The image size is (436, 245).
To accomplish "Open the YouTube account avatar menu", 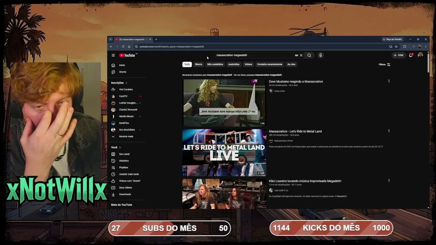I will 420,55.
